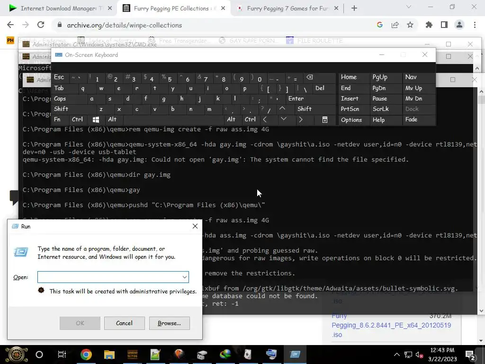Open Chrome from the taskbar
485x364 pixels.
point(86,355)
